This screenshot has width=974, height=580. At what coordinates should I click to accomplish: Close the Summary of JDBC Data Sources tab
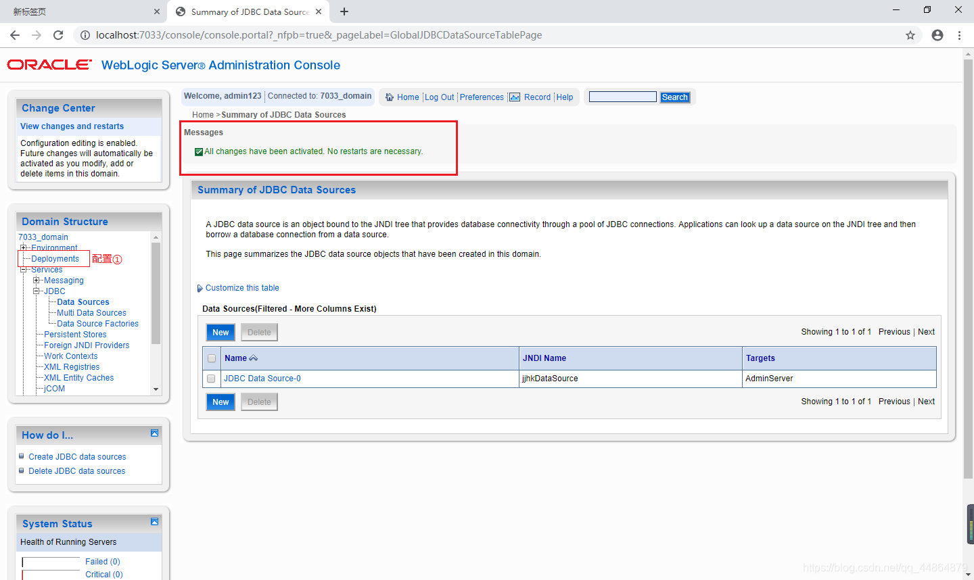pyautogui.click(x=319, y=11)
